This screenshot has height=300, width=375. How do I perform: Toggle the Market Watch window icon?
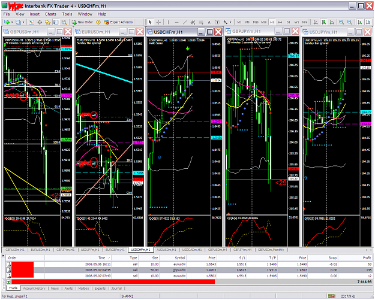coord(31,22)
